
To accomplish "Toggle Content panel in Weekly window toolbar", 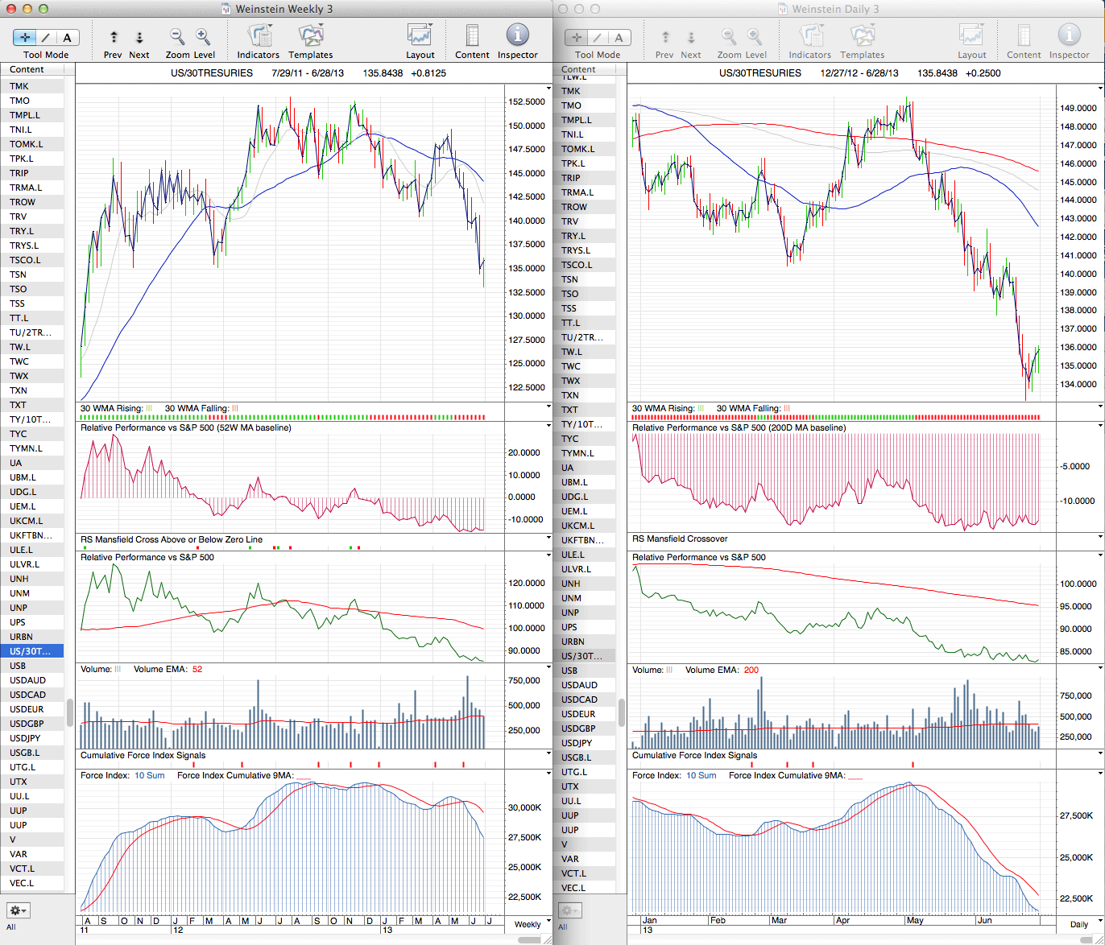I will click(x=472, y=36).
